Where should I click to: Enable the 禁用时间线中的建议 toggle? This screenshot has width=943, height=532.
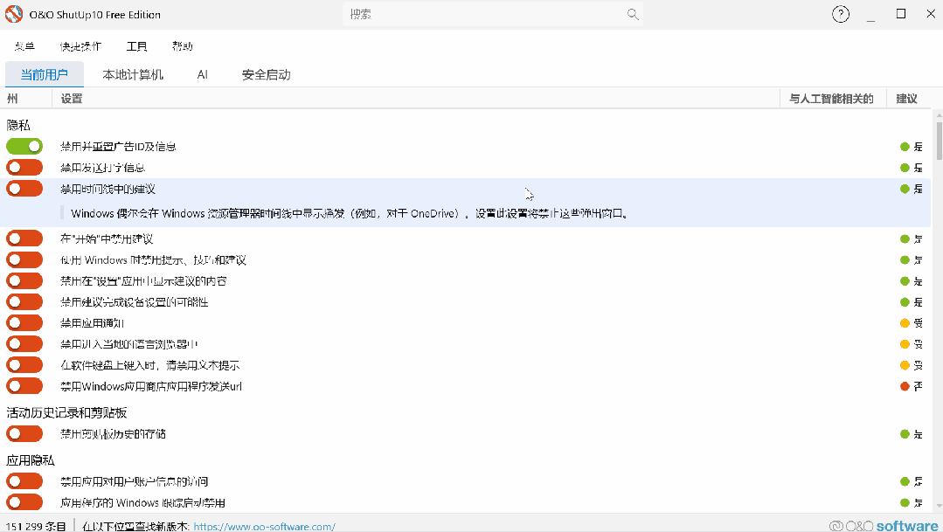[x=24, y=188]
